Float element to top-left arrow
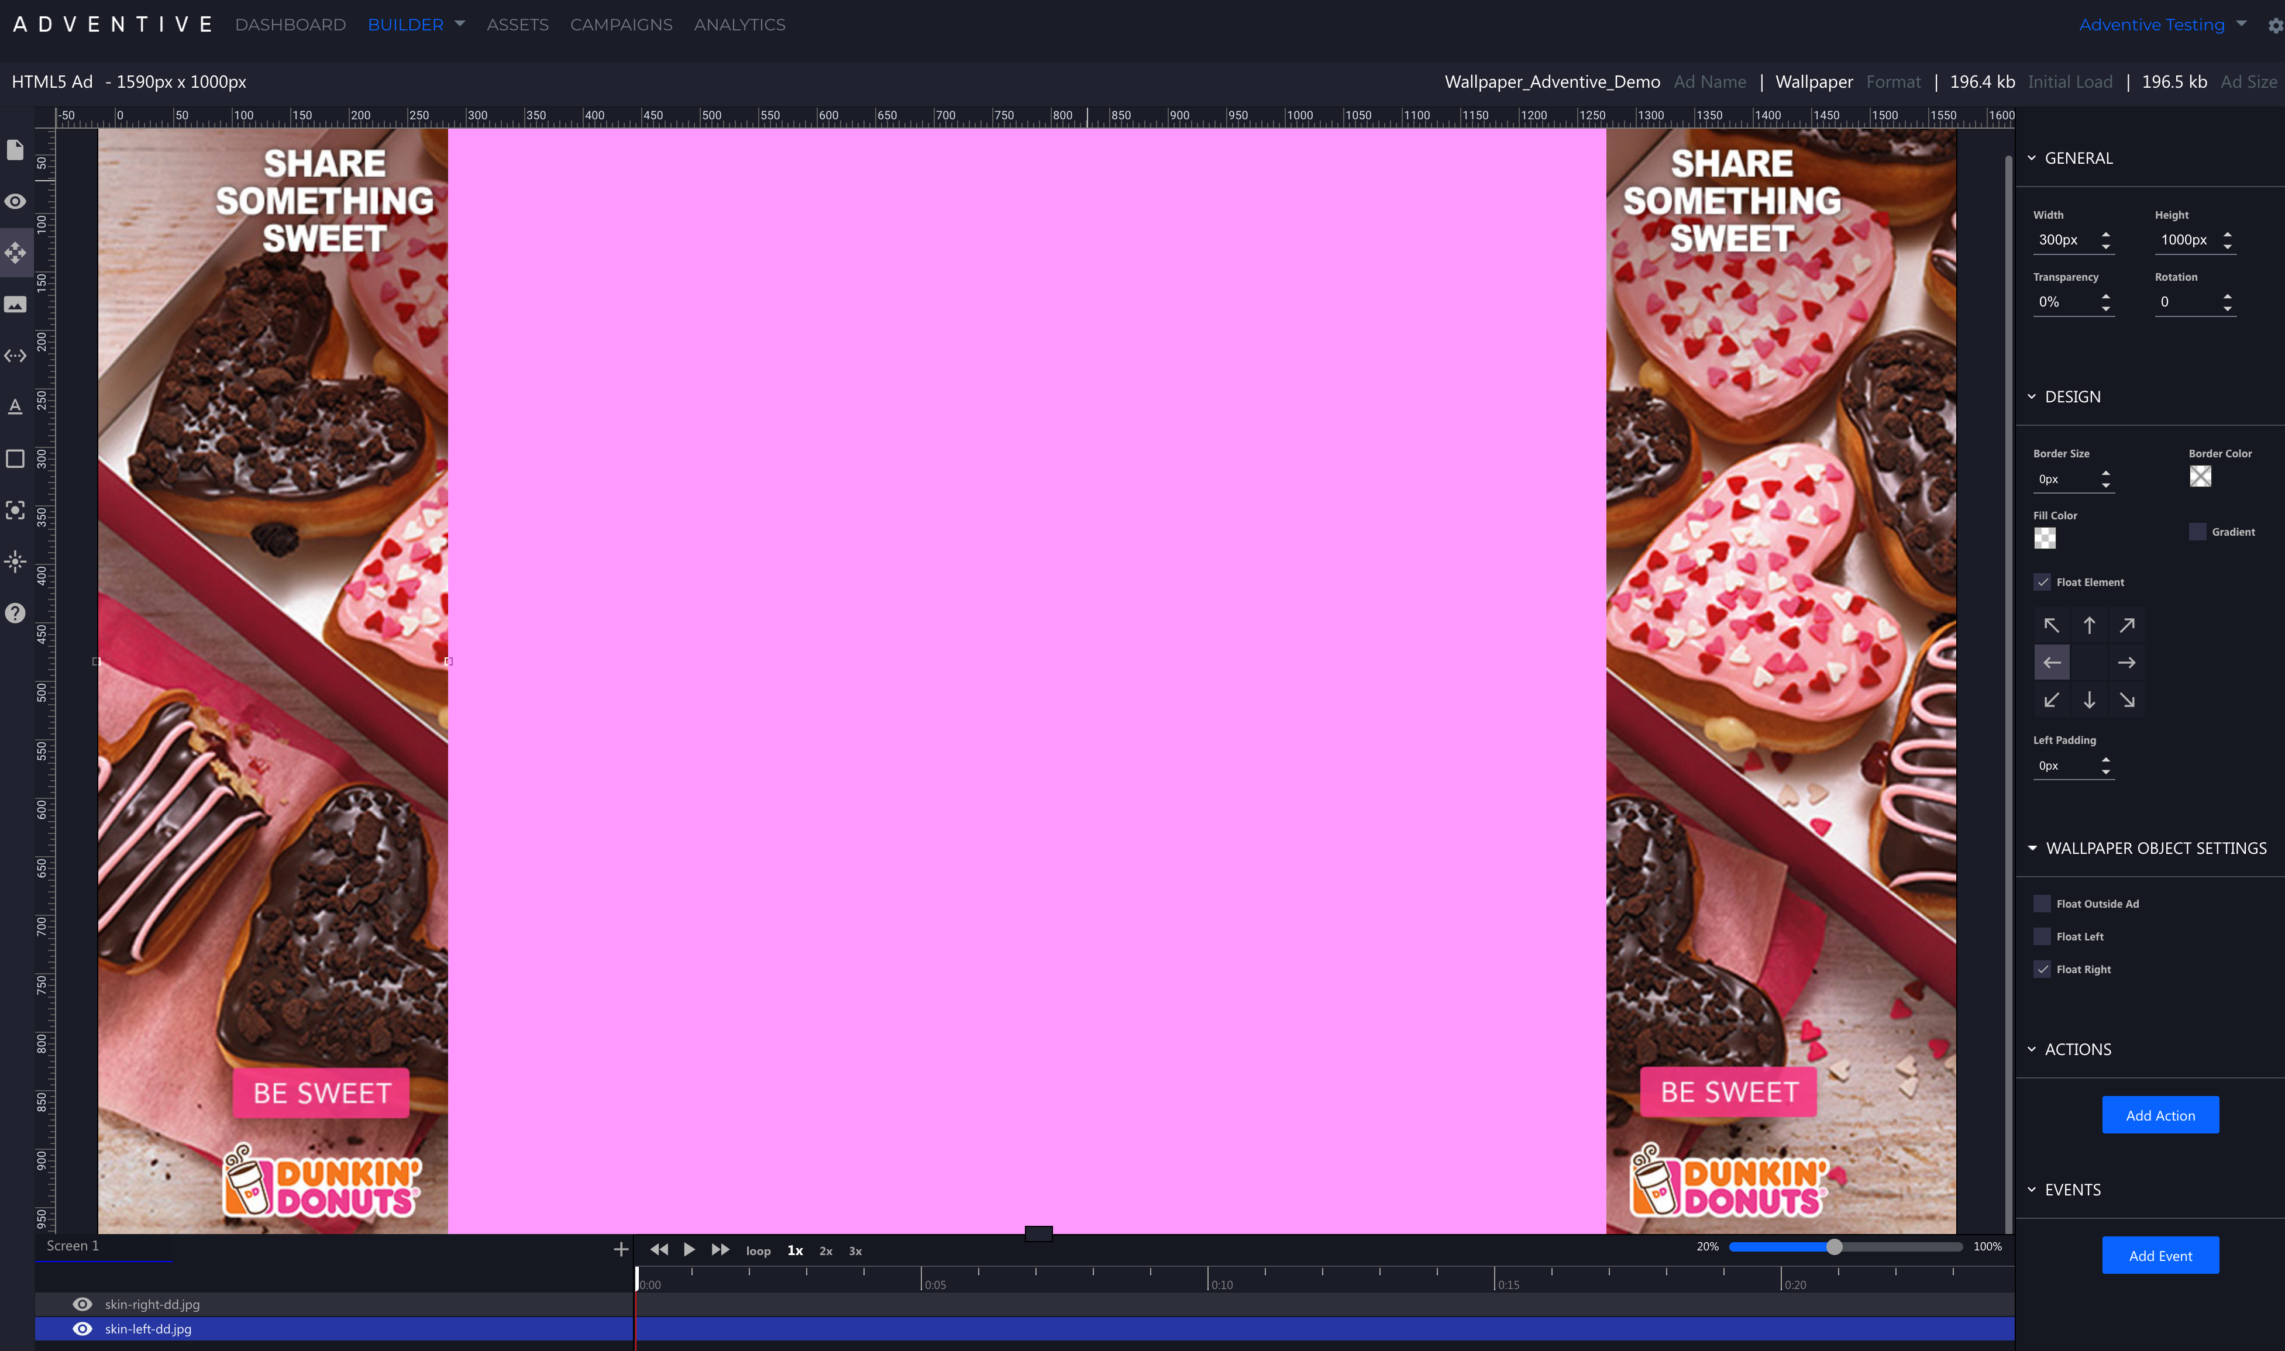Image resolution: width=2285 pixels, height=1351 pixels. click(2052, 625)
